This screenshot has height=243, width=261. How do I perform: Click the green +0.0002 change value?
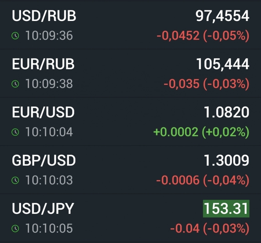tap(176, 132)
